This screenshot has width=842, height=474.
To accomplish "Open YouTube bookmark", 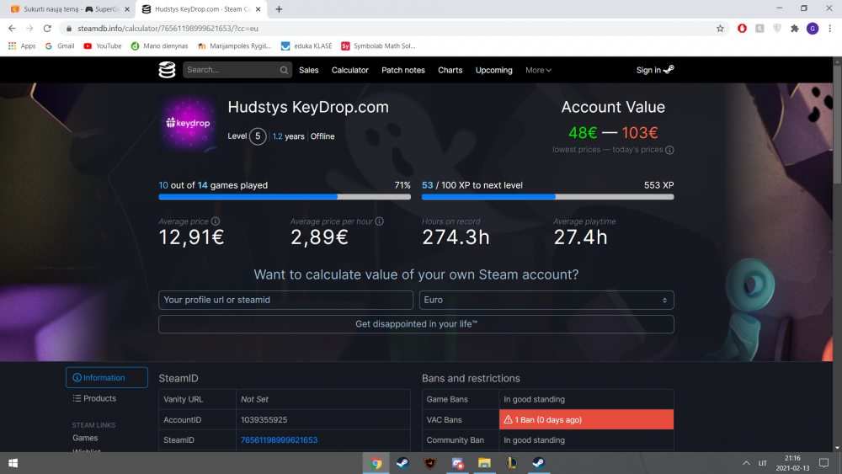I will (x=103, y=46).
